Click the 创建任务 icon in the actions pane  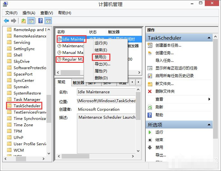pyautogui.click(x=150, y=53)
